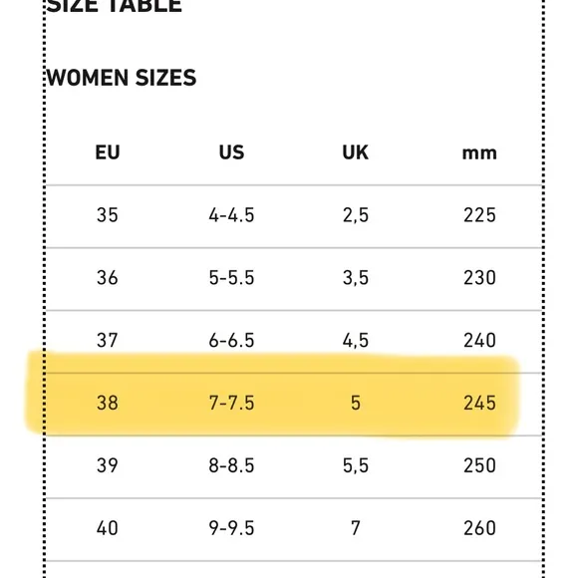Image resolution: width=578 pixels, height=578 pixels.
Task: Click the highlighted 245 mm value
Action: click(479, 403)
